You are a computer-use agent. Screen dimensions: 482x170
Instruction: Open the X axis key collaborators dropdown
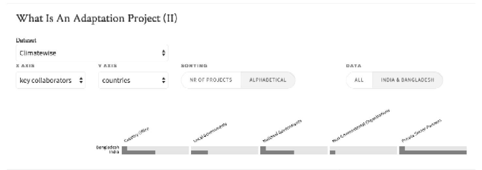50,80
